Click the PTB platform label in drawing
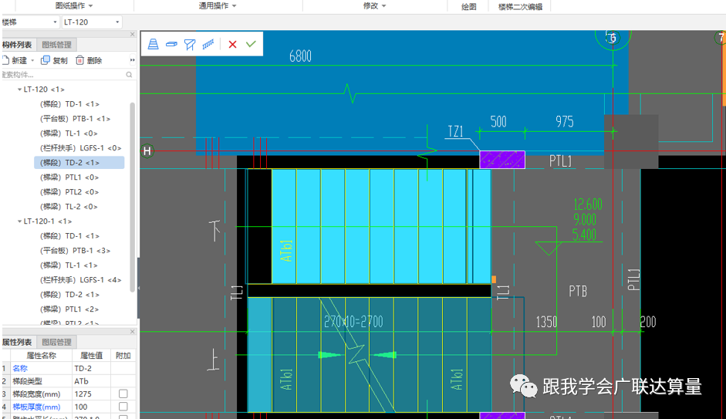This screenshot has height=419, width=726. pyautogui.click(x=578, y=291)
